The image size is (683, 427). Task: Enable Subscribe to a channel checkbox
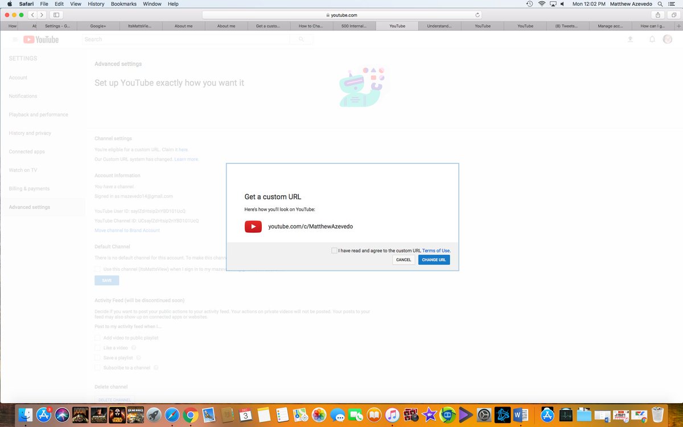[x=97, y=368]
